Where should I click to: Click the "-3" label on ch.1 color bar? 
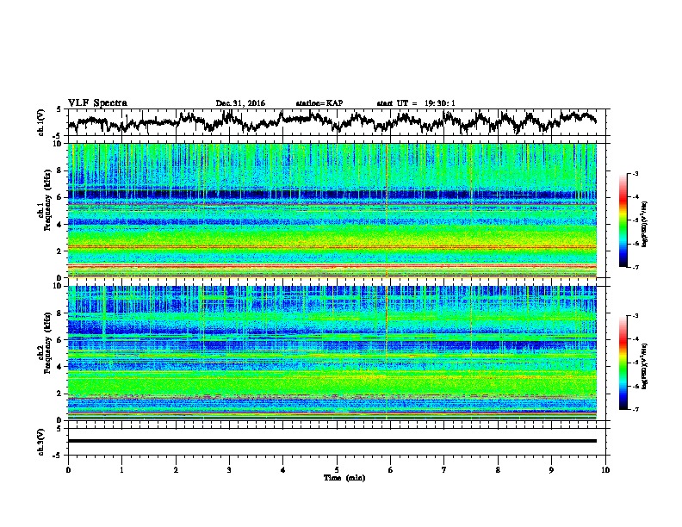(635, 174)
